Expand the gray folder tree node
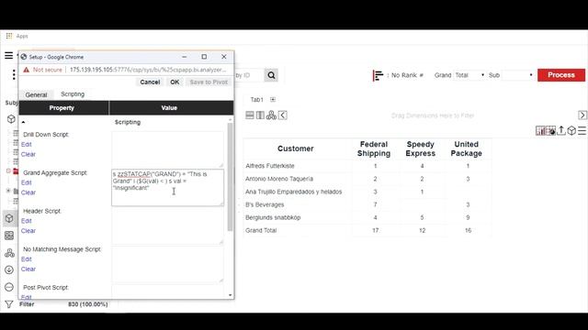This screenshot has width=588, height=330. pyautogui.click(x=8, y=191)
